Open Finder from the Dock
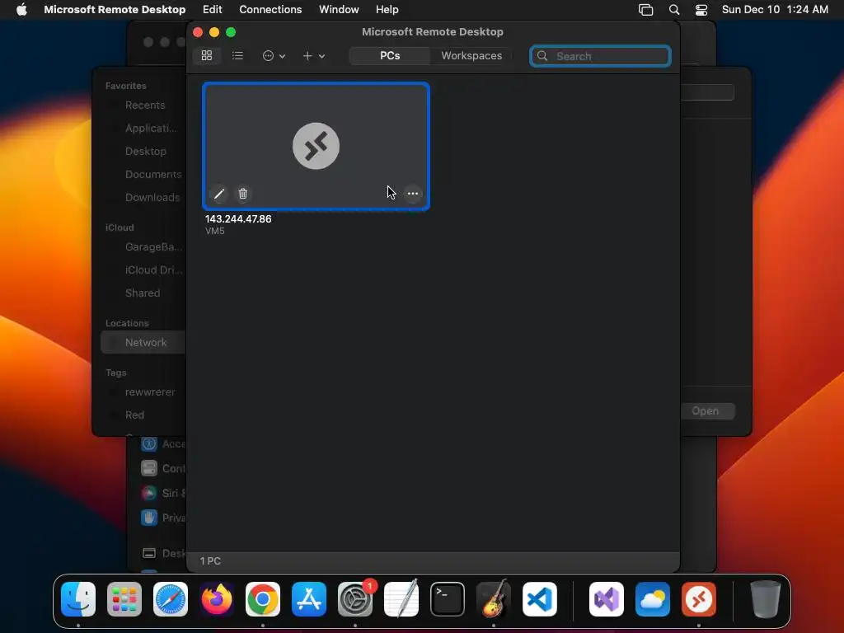The width and height of the screenshot is (844, 633). pos(78,599)
